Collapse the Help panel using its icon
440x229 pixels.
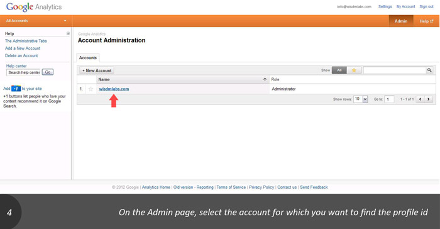click(x=68, y=33)
